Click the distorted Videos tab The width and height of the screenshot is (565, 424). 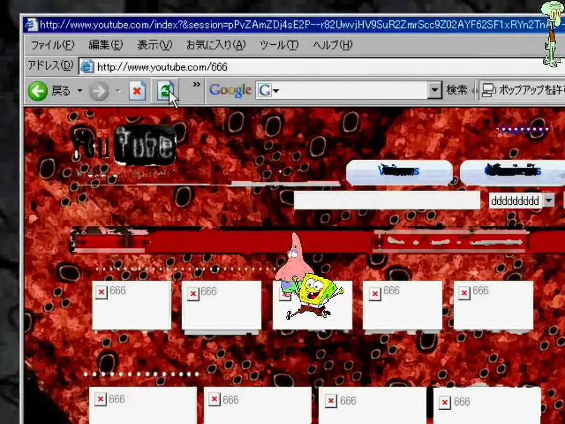point(399,172)
